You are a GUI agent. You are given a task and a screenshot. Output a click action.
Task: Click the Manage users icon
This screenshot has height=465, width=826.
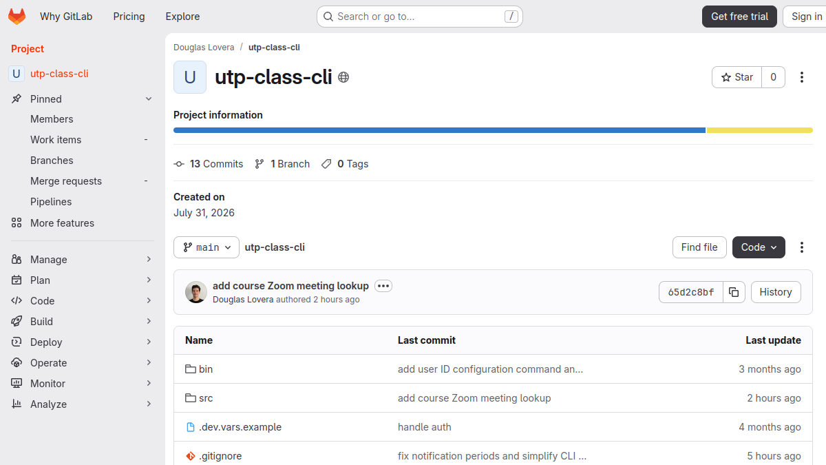[17, 260]
